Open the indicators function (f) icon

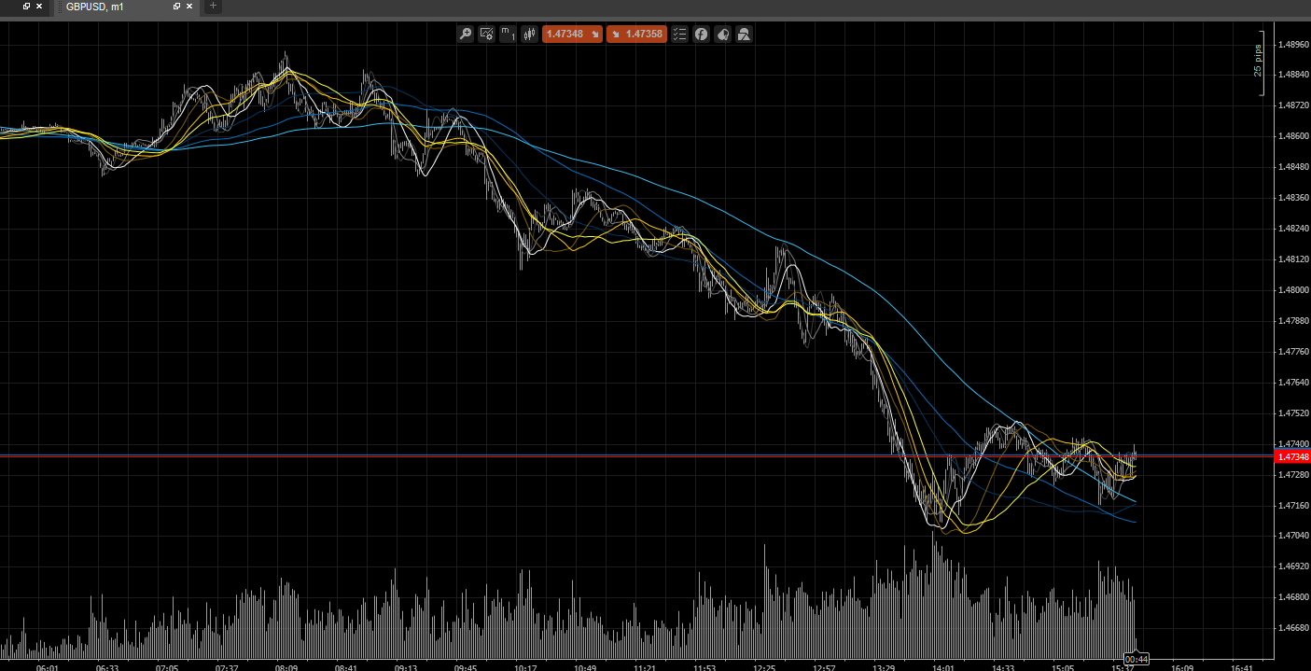[x=701, y=34]
